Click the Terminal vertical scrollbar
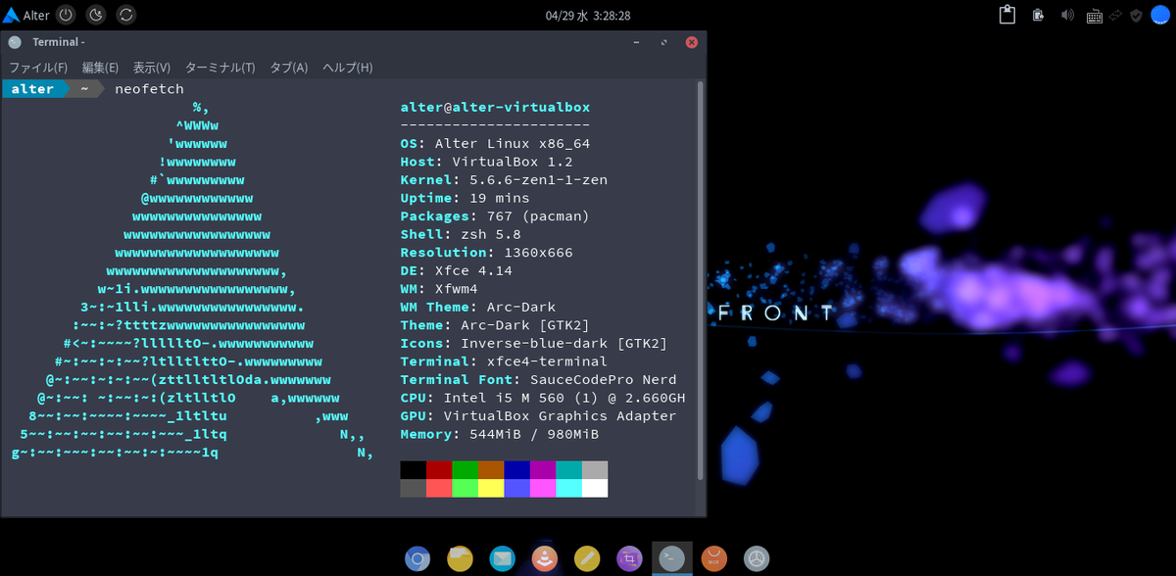The image size is (1176, 576). (x=700, y=279)
